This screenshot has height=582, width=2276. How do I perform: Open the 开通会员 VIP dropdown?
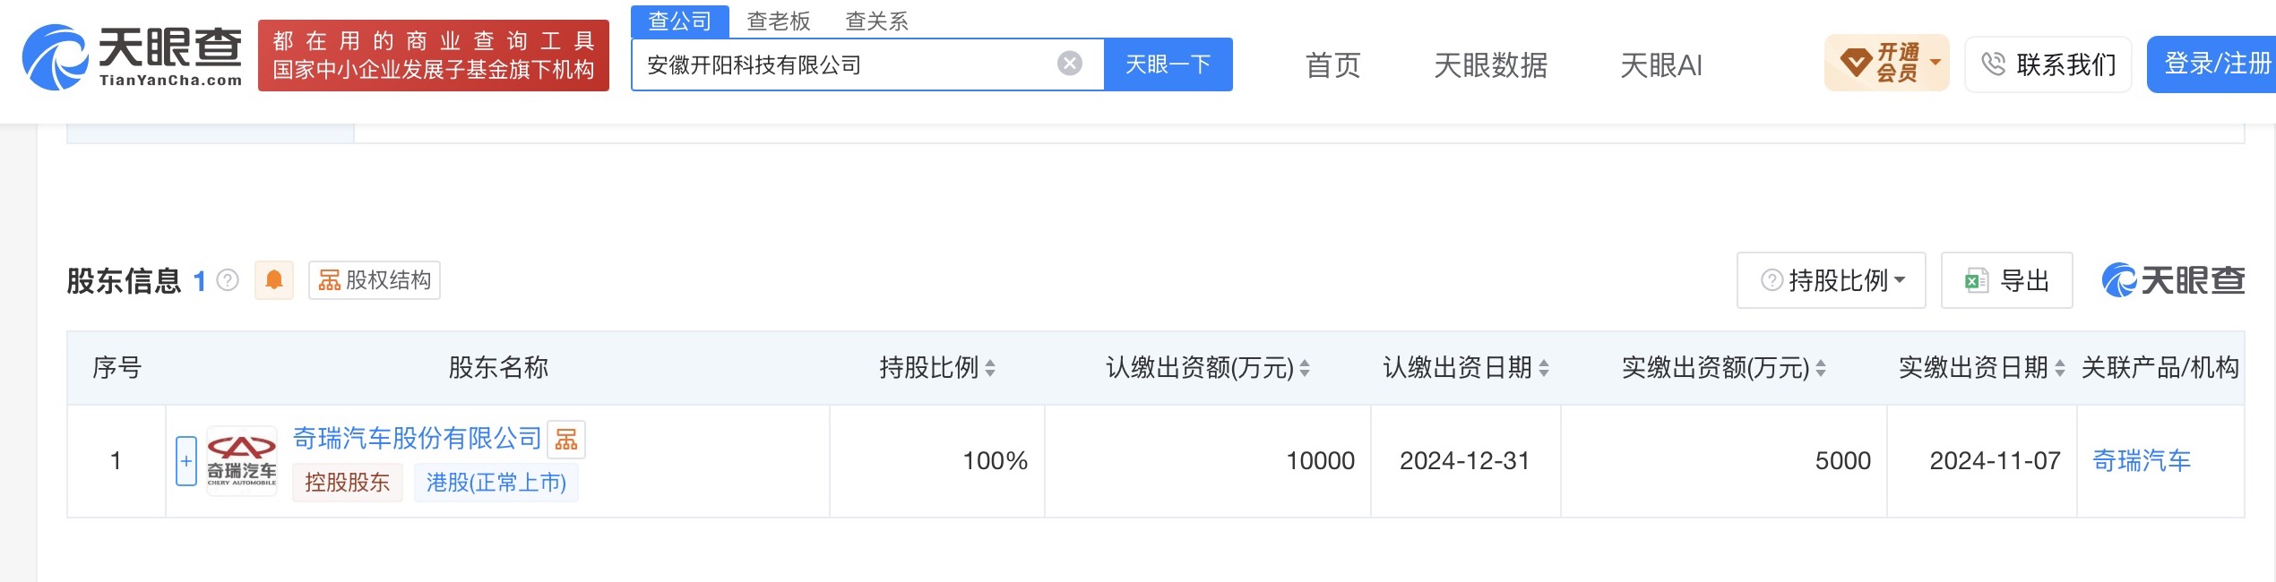pyautogui.click(x=1887, y=63)
